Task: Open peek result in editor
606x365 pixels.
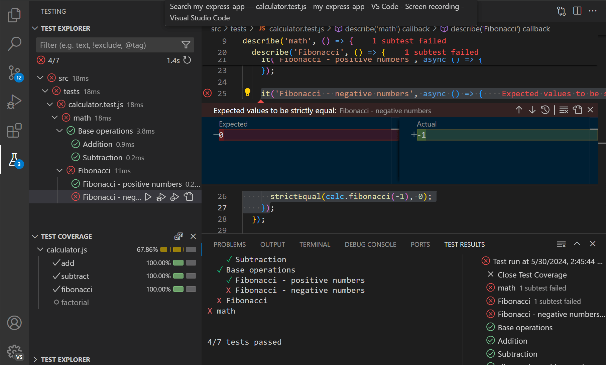Action: point(577,110)
